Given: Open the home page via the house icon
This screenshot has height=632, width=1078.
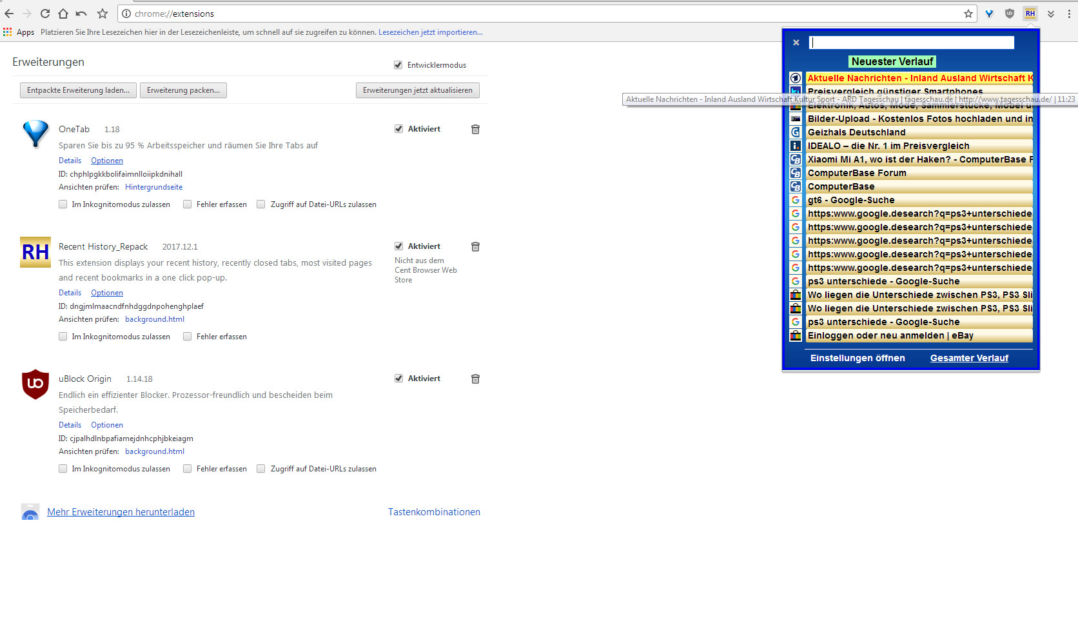Looking at the screenshot, I should [x=63, y=14].
